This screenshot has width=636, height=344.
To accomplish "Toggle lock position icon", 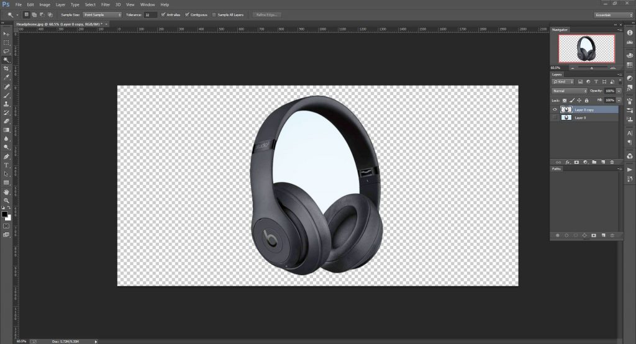I will [579, 100].
